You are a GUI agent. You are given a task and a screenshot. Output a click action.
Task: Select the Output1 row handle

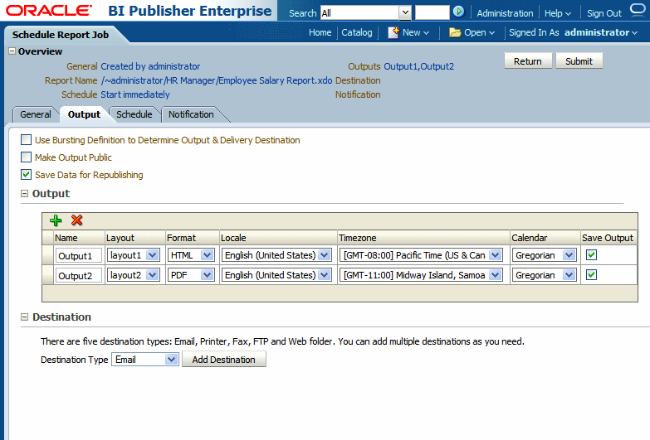point(47,255)
